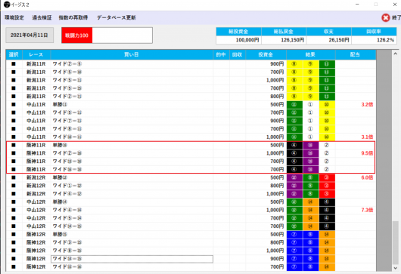
Task: Open the 環境設定 menu
Action: tap(14, 17)
